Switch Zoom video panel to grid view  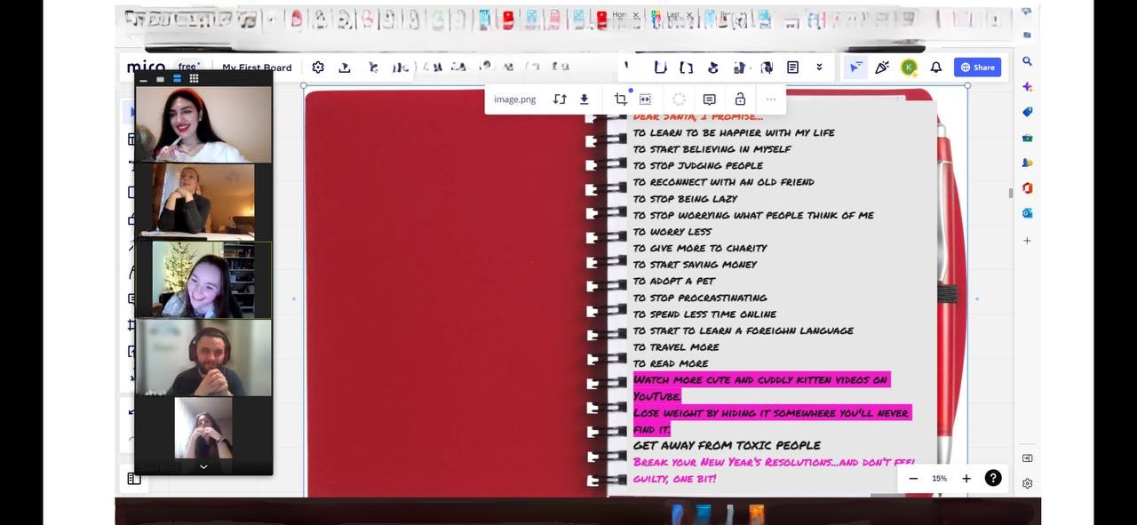(194, 78)
